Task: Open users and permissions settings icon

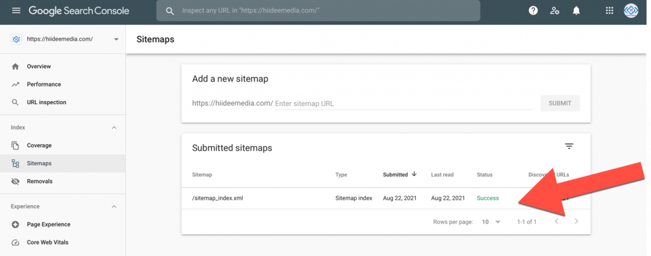Action: pos(554,11)
